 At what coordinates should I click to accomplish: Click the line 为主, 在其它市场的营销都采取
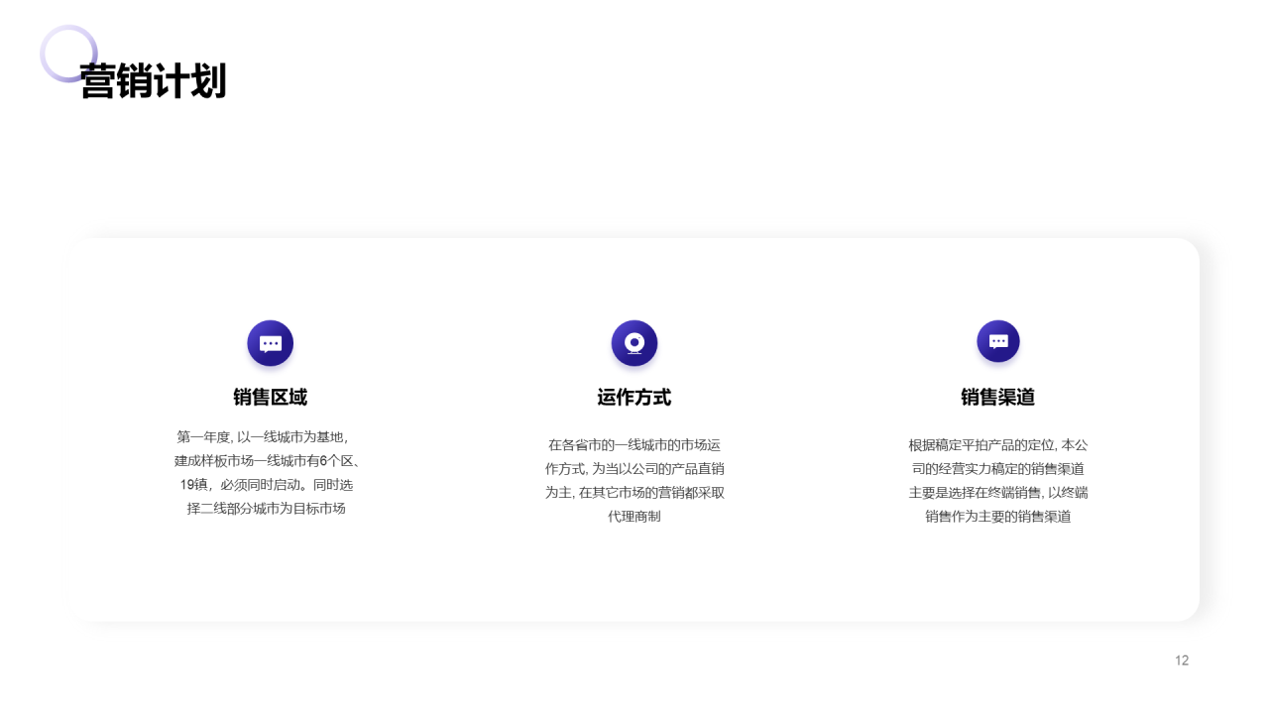(x=634, y=492)
